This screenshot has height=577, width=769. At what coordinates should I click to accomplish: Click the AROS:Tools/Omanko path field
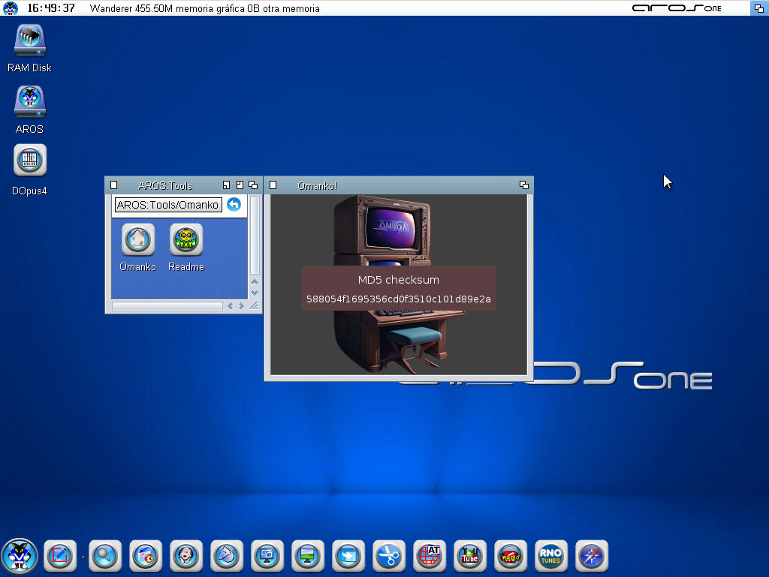(x=167, y=205)
